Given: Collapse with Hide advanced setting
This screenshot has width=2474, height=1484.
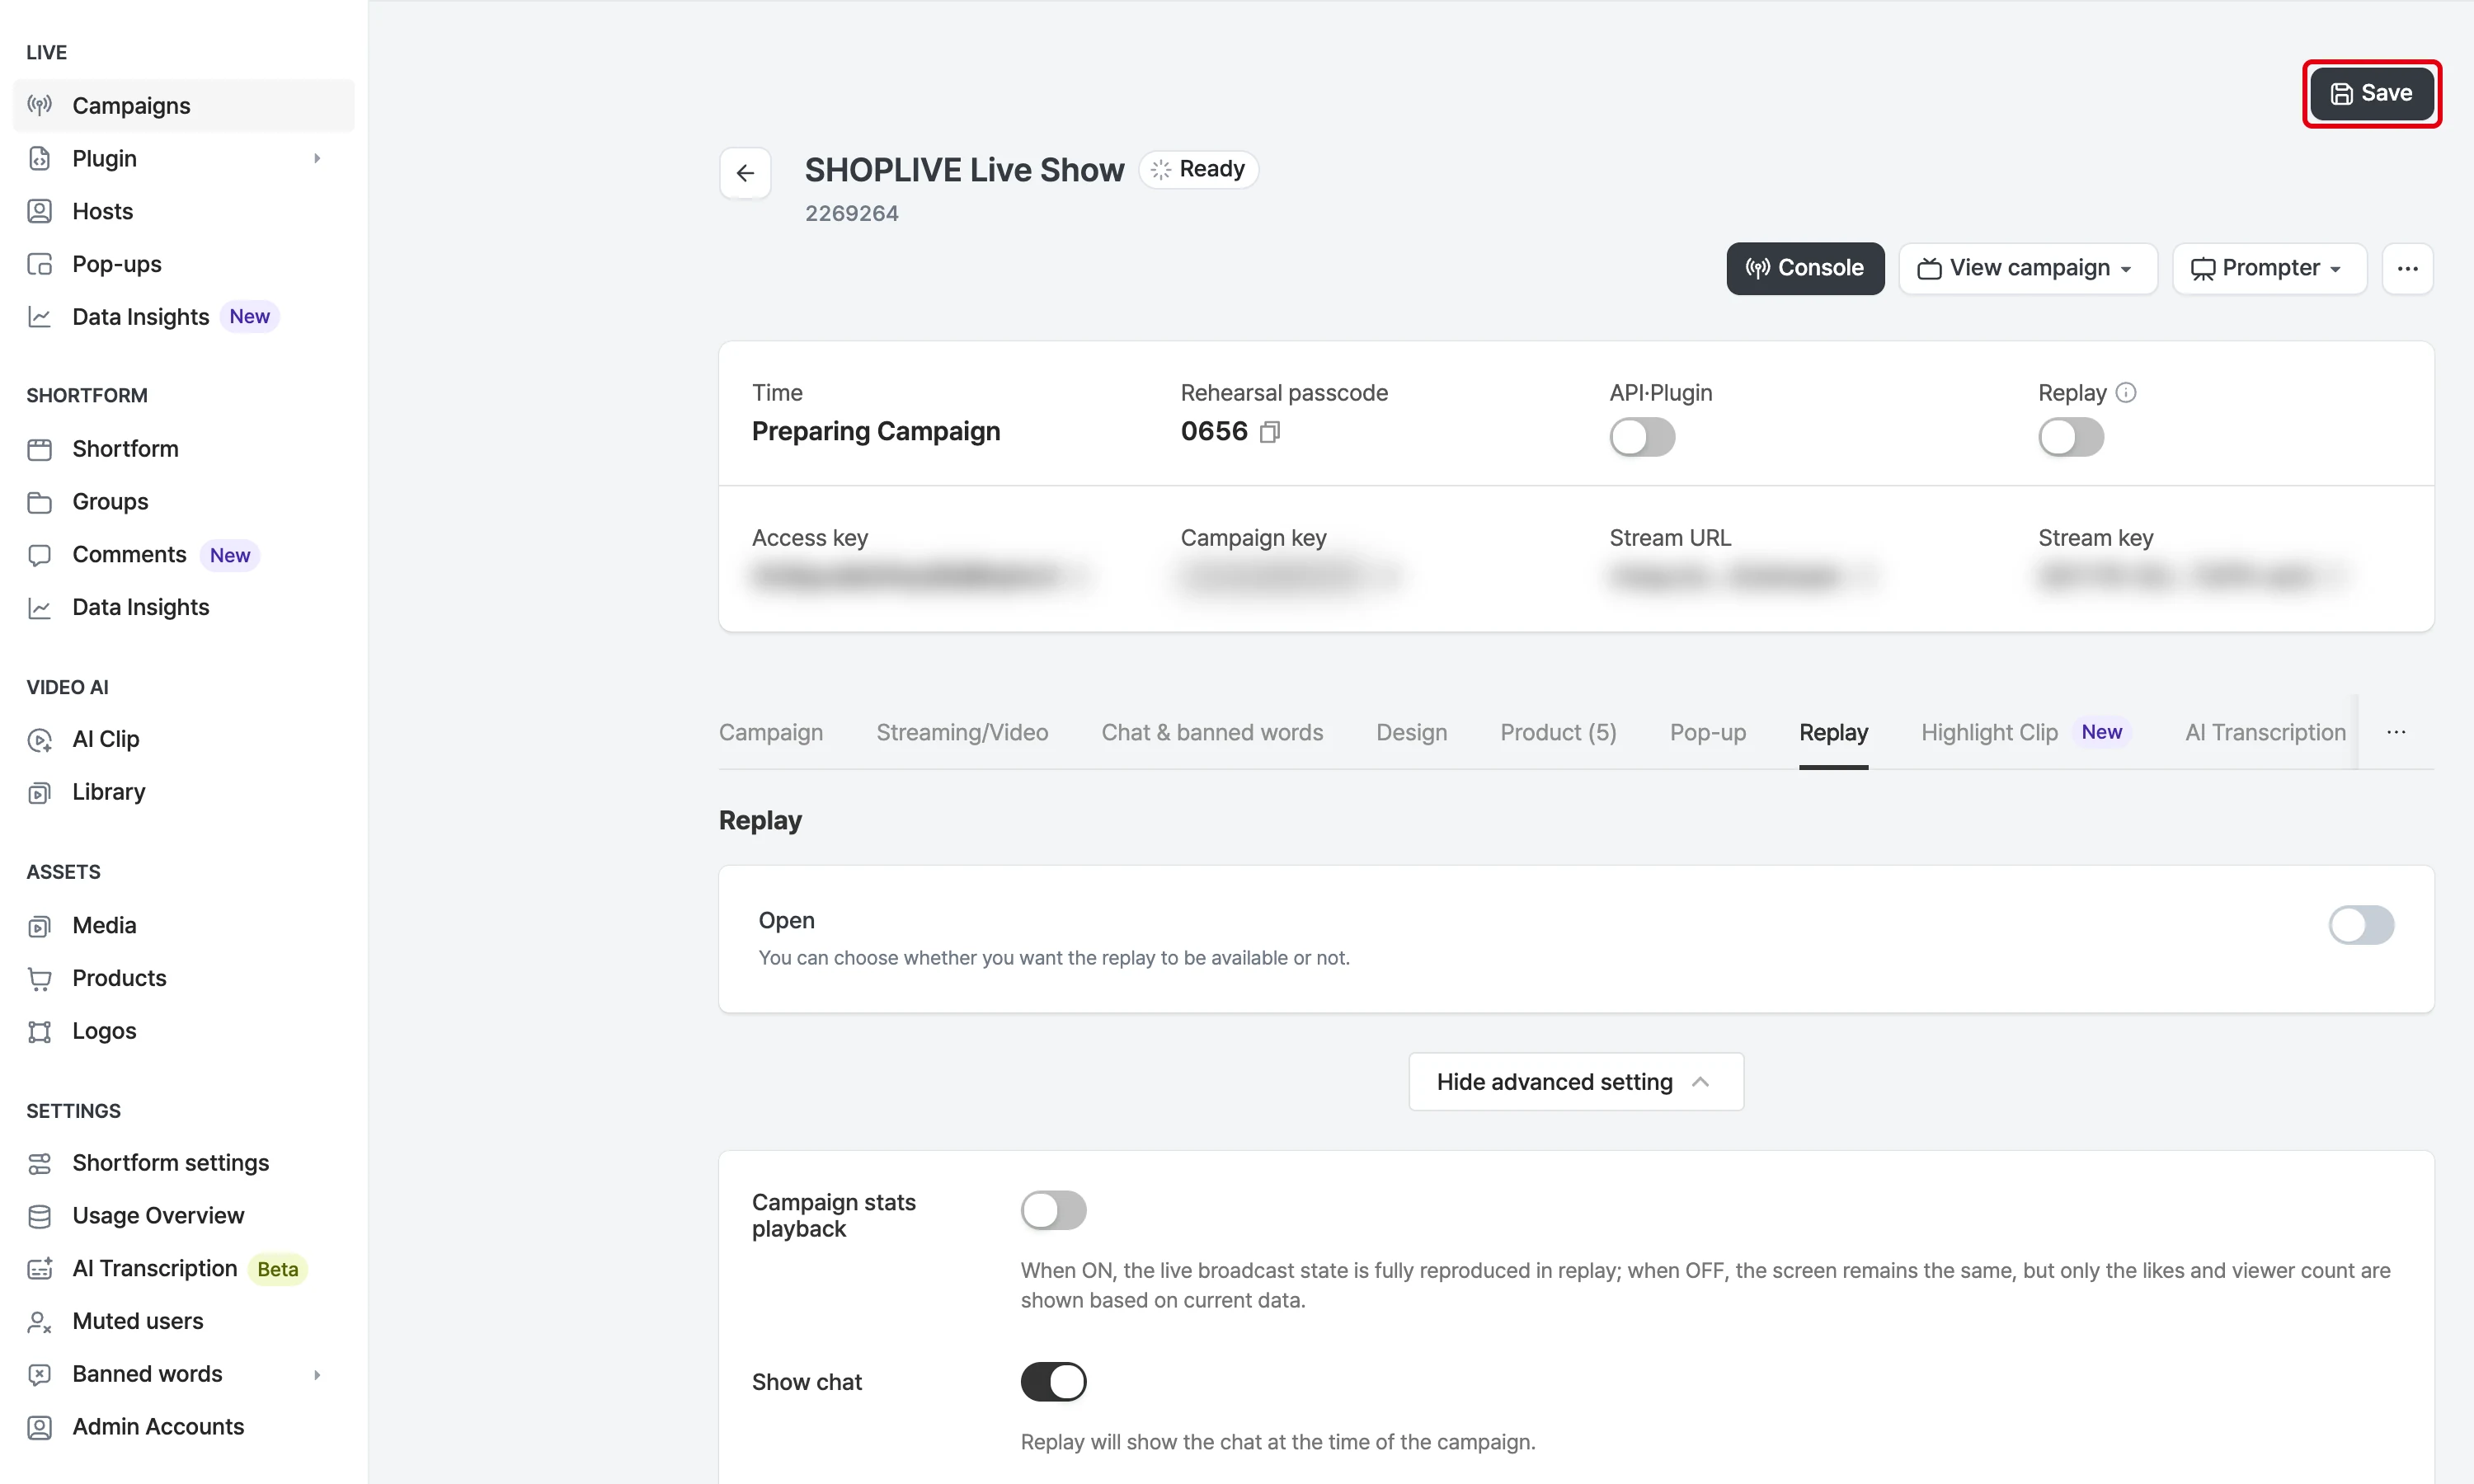Looking at the screenshot, I should coord(1576,1082).
